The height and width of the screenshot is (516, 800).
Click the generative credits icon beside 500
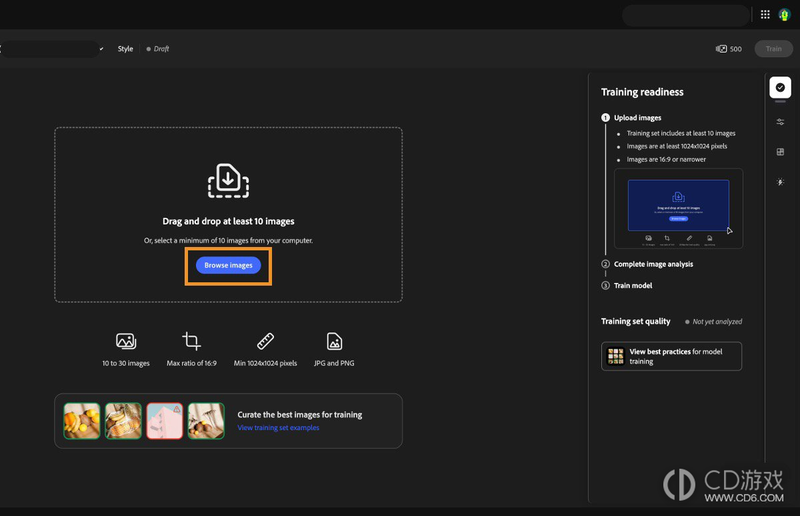coord(721,49)
